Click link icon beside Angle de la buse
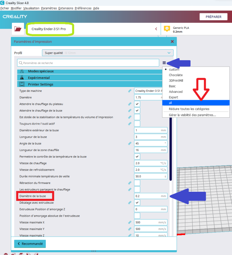232x255 pixels. [130, 143]
